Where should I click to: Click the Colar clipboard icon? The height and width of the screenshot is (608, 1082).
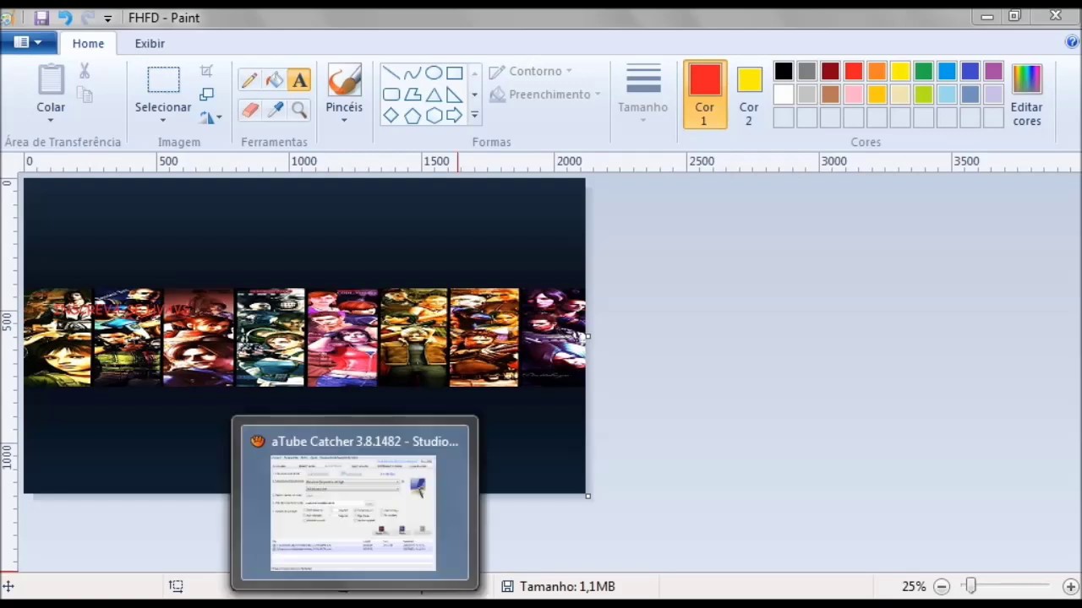click(x=51, y=80)
